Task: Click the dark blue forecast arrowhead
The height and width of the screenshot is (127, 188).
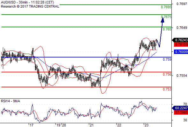Action: point(163,20)
